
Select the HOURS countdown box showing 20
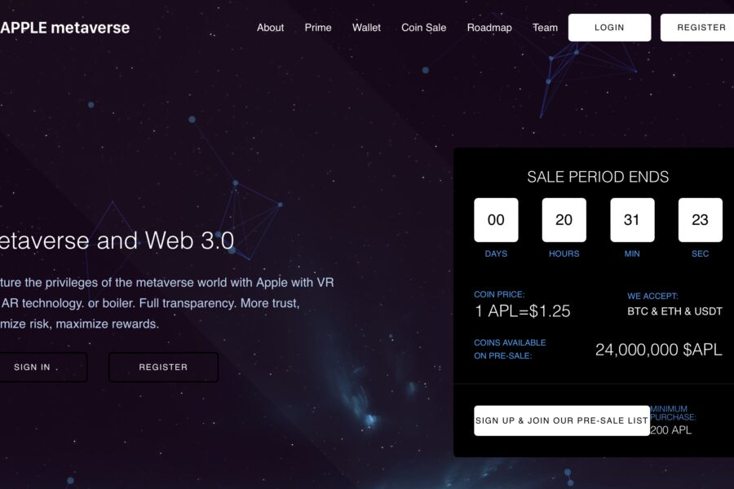[564, 220]
